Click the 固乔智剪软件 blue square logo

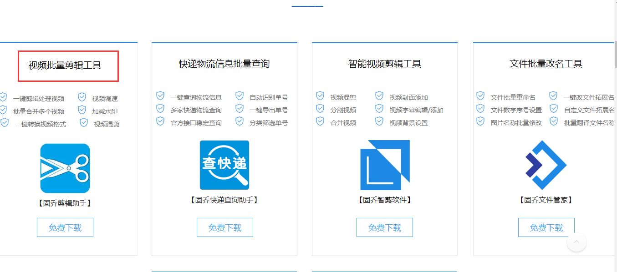tap(385, 165)
